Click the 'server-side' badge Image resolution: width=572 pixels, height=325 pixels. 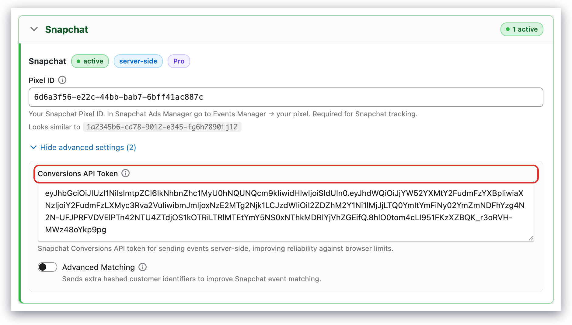pyautogui.click(x=138, y=61)
